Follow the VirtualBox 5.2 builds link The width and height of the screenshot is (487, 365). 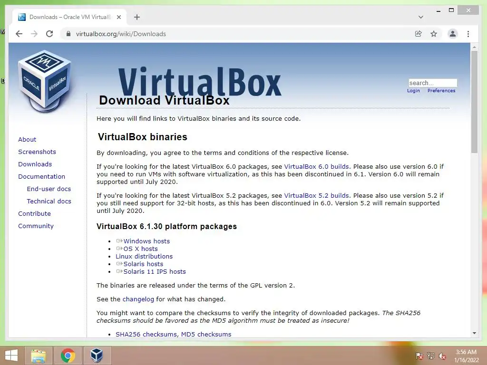click(x=316, y=196)
